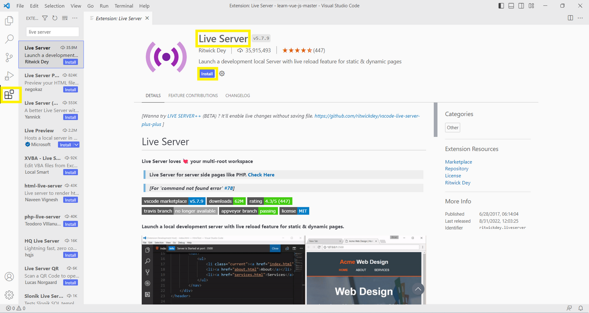The image size is (589, 313).
Task: Open the Selection menu
Action: click(54, 6)
